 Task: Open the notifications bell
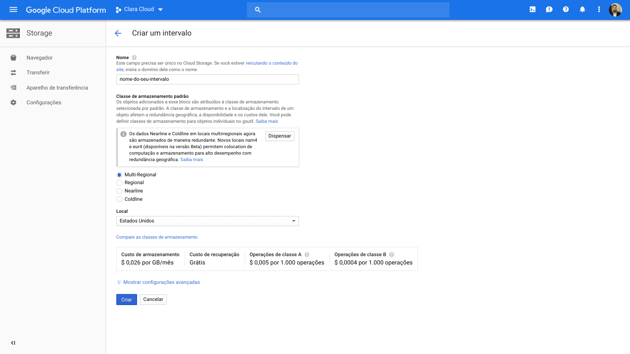pos(582,9)
